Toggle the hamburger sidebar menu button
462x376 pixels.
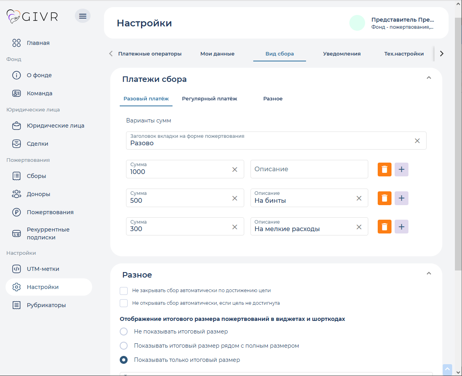(82, 16)
